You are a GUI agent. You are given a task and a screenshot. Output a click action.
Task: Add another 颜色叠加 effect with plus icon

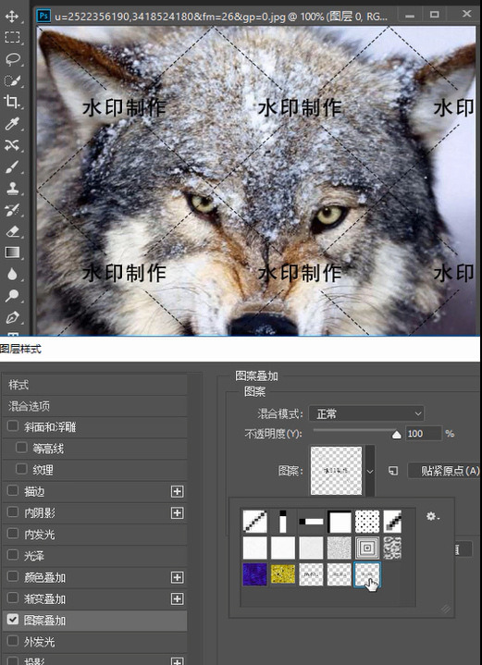tap(177, 577)
